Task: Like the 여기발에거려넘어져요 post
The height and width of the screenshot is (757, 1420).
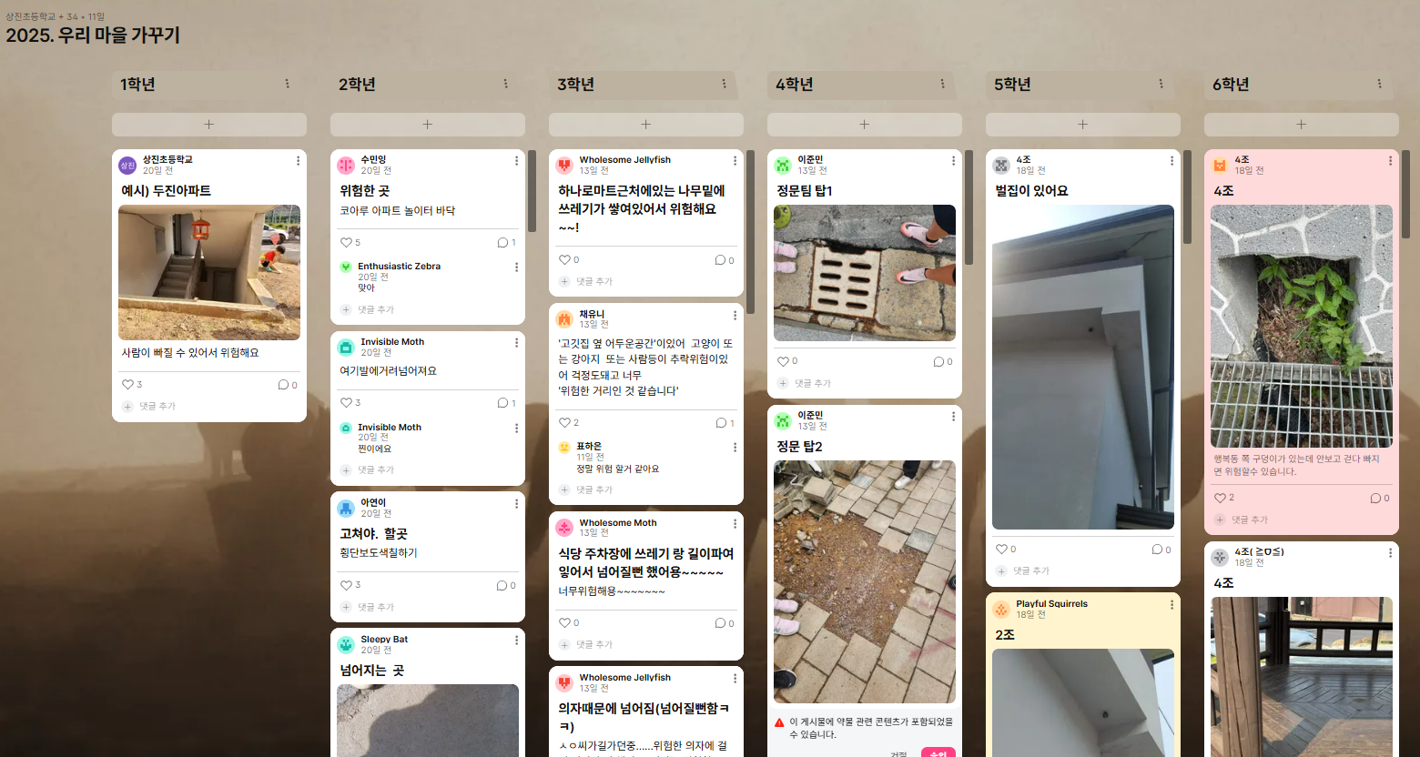Action: click(x=346, y=403)
